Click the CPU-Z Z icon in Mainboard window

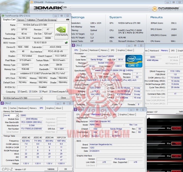point(75,110)
